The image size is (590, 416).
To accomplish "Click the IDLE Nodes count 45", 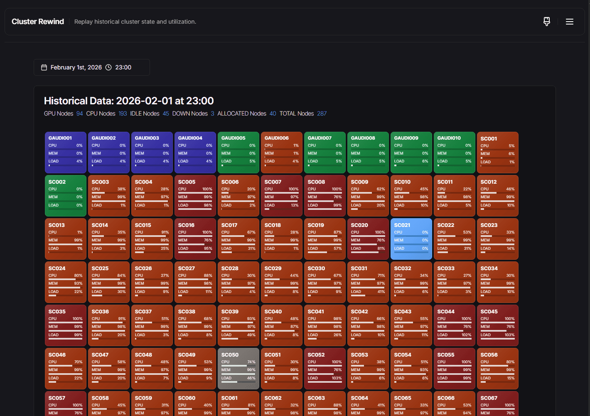I will coord(166,113).
